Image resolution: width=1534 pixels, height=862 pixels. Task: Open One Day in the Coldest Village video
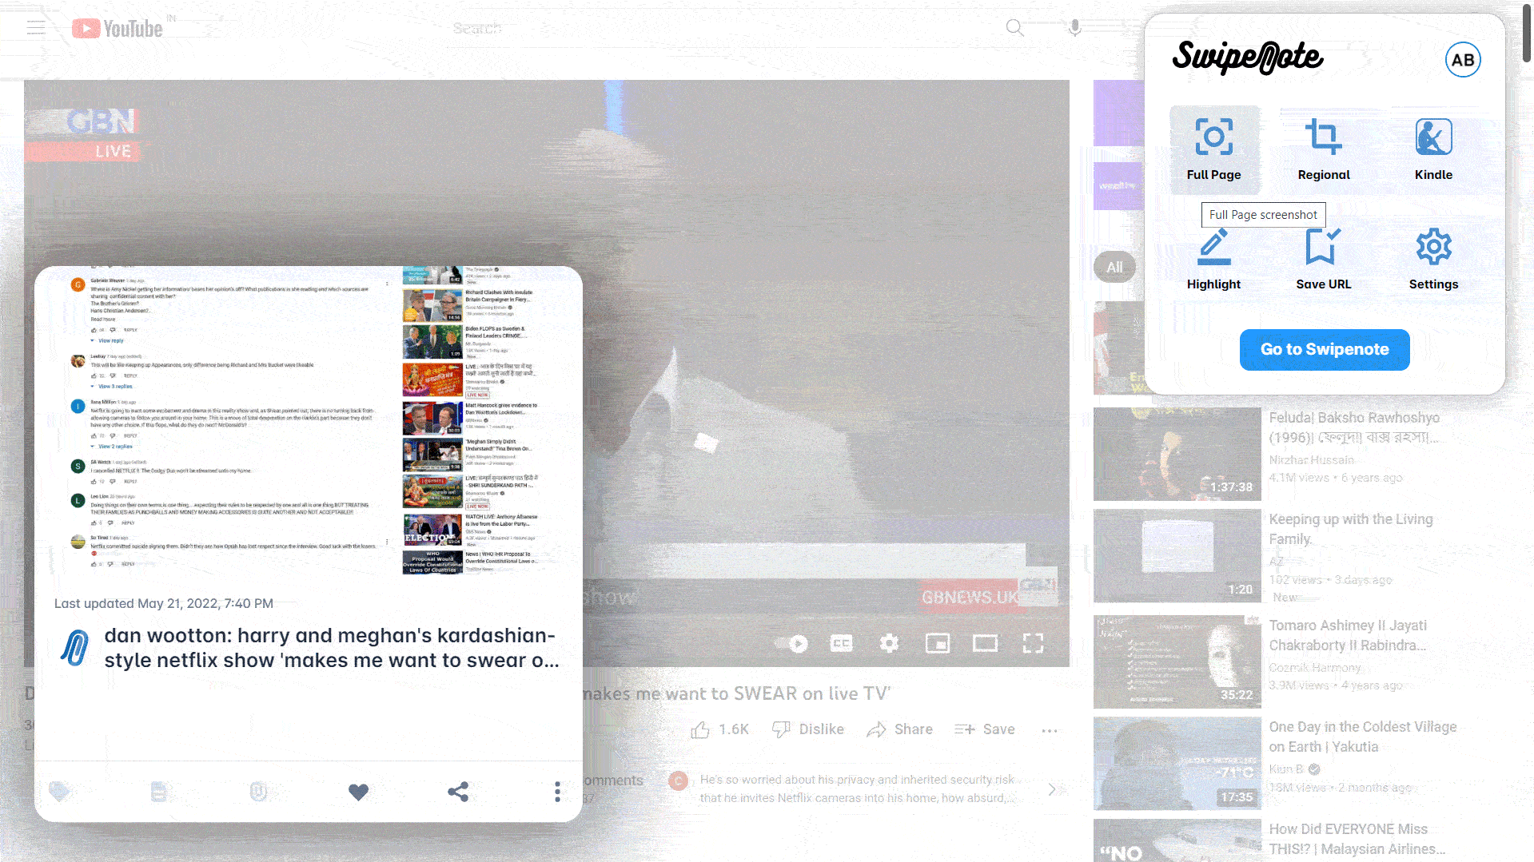coord(1363,737)
